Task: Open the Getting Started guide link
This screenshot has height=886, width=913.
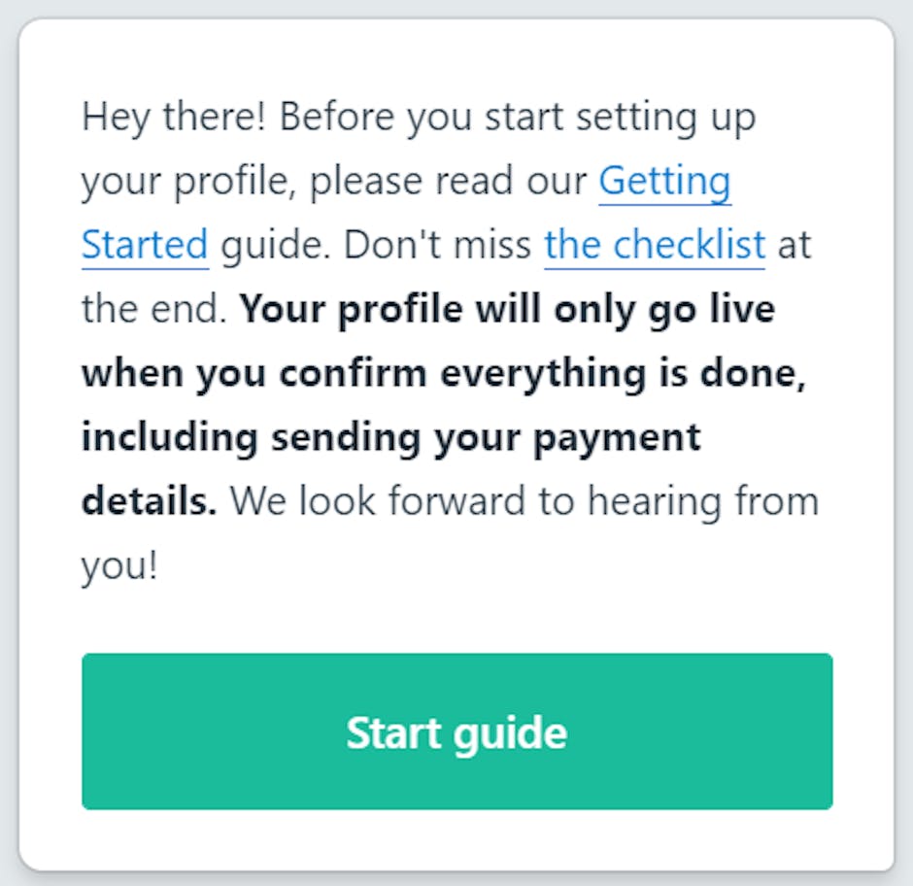Action: coord(665,182)
